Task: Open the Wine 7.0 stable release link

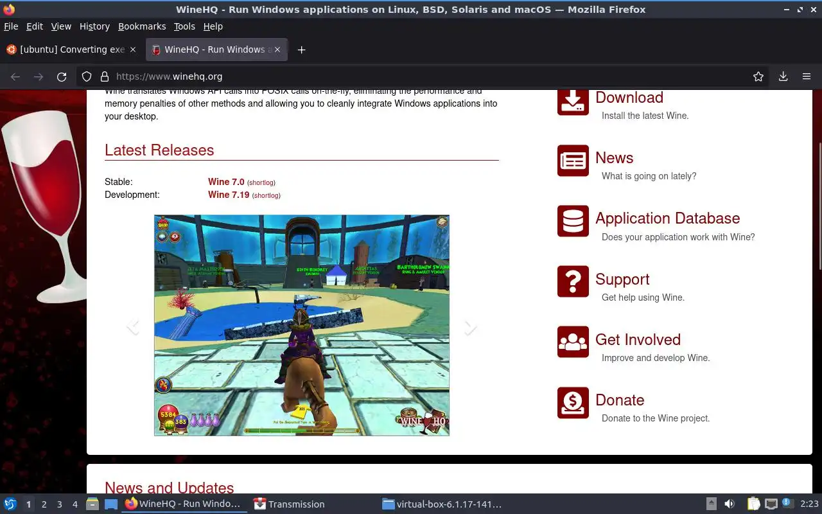Action: pyautogui.click(x=226, y=182)
